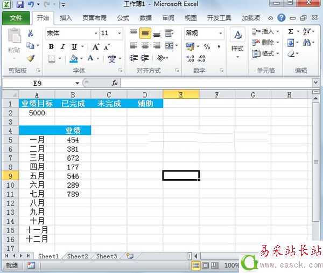Switch to 数据 Data tab
This screenshot has height=273, width=323.
146,18
